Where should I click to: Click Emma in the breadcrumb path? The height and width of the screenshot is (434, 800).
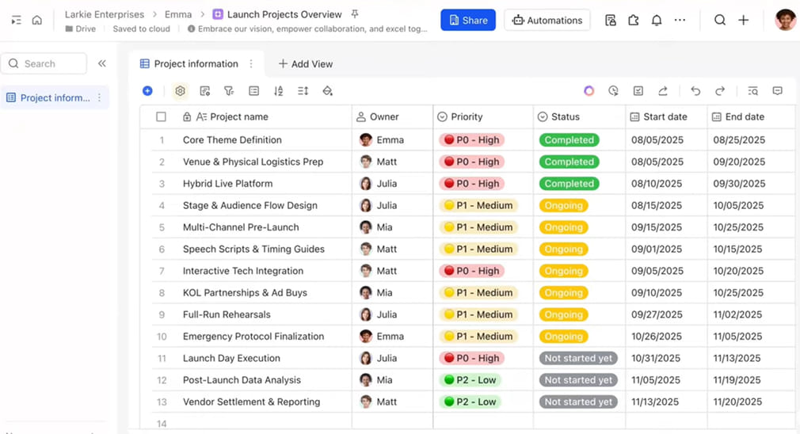[178, 14]
